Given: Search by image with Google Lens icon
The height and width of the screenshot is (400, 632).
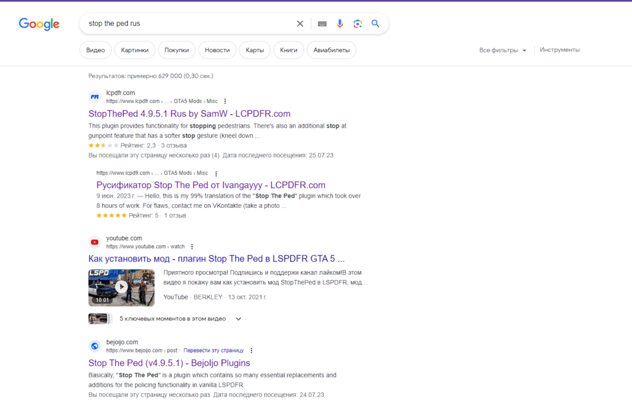Looking at the screenshot, I should [x=357, y=23].
